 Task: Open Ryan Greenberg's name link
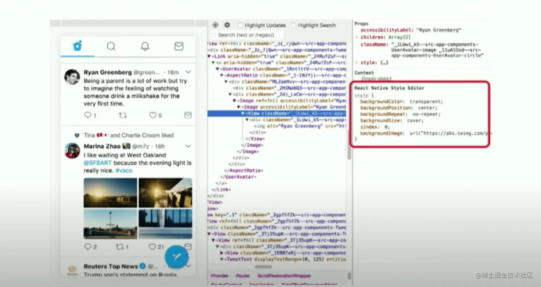point(108,72)
